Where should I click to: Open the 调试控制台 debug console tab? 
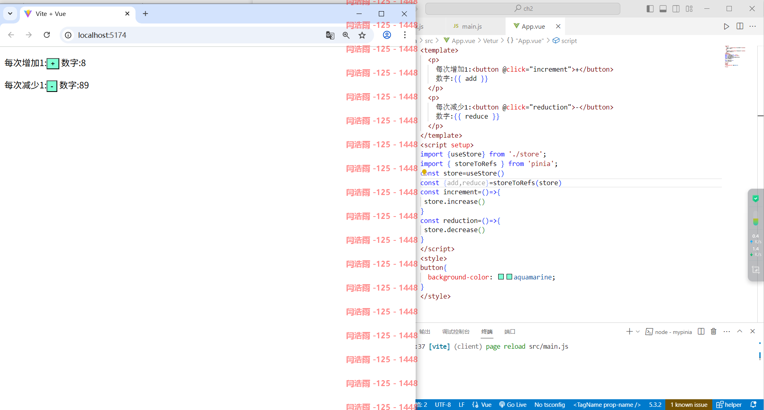click(x=456, y=332)
